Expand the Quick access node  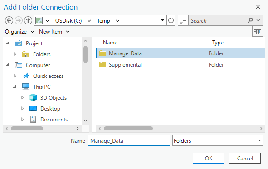coord(15,76)
